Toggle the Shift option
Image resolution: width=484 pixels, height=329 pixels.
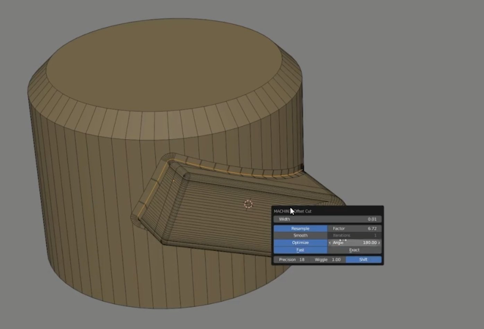click(363, 260)
